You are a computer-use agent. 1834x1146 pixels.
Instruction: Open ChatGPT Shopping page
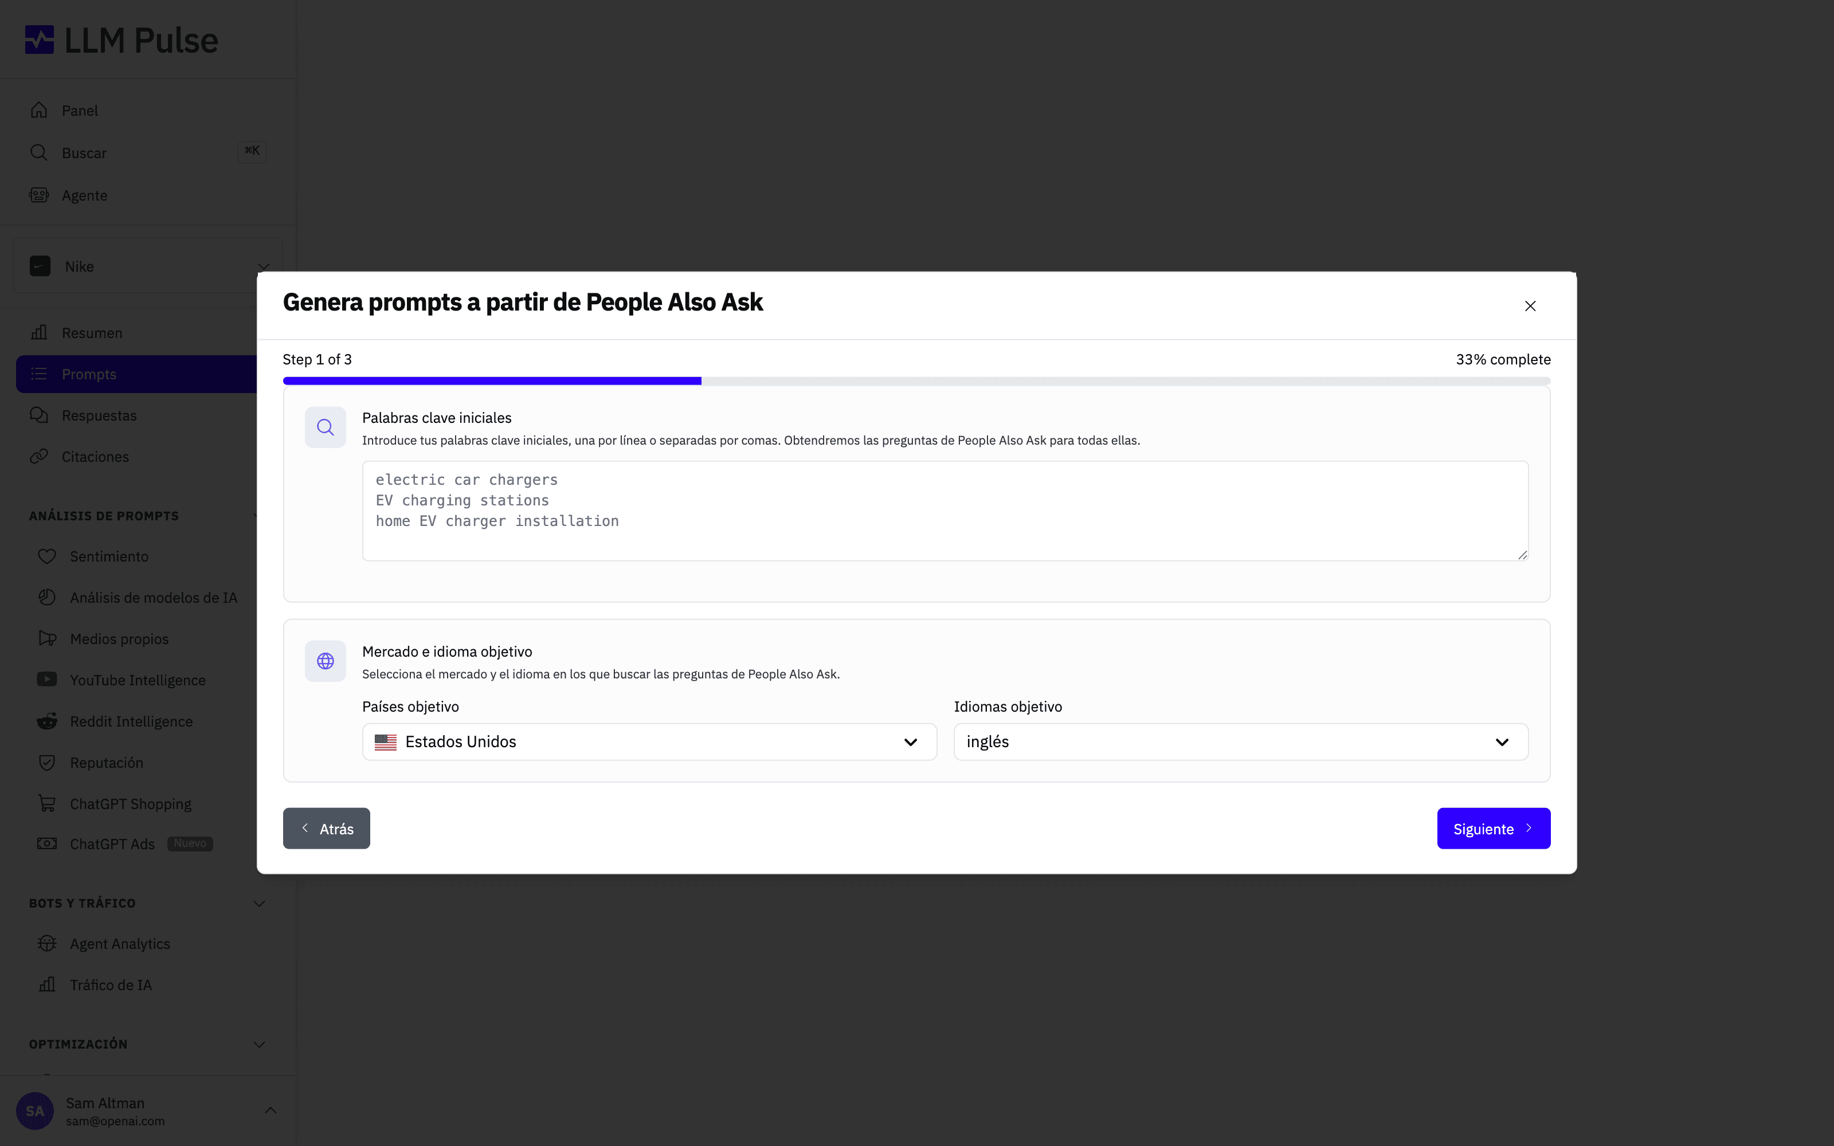point(130,803)
